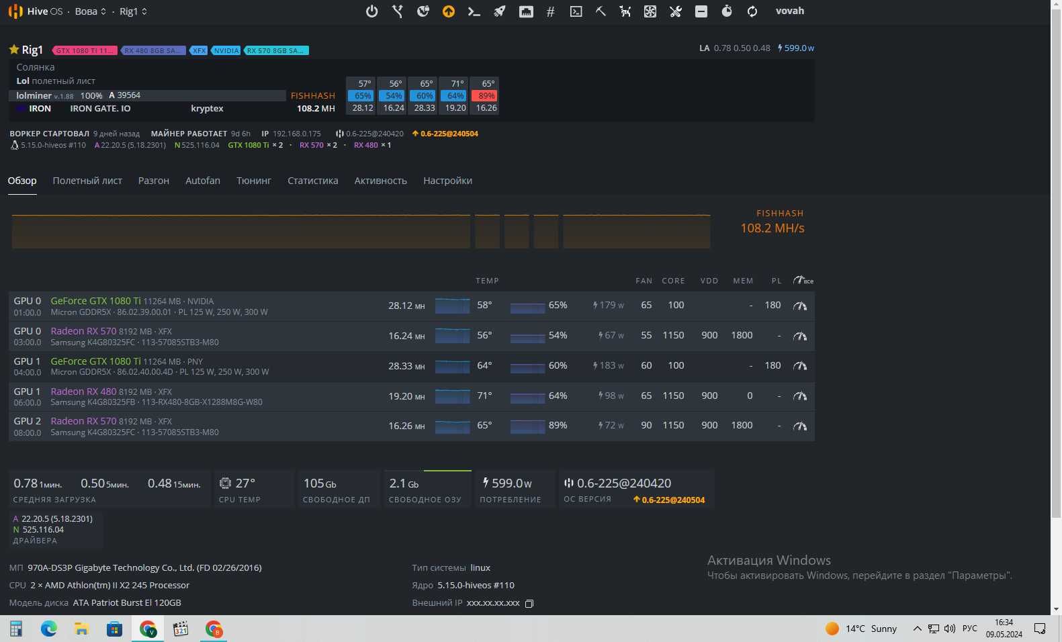Click the pickaxe miner actions icon
1062x642 pixels.
click(x=601, y=11)
